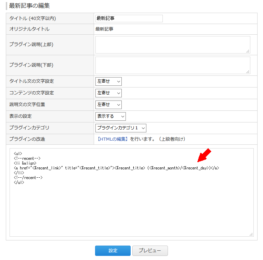The height and width of the screenshot is (260, 263).
Task: Open the プラグインカテゴリ dropdown
Action: [x=121, y=128]
